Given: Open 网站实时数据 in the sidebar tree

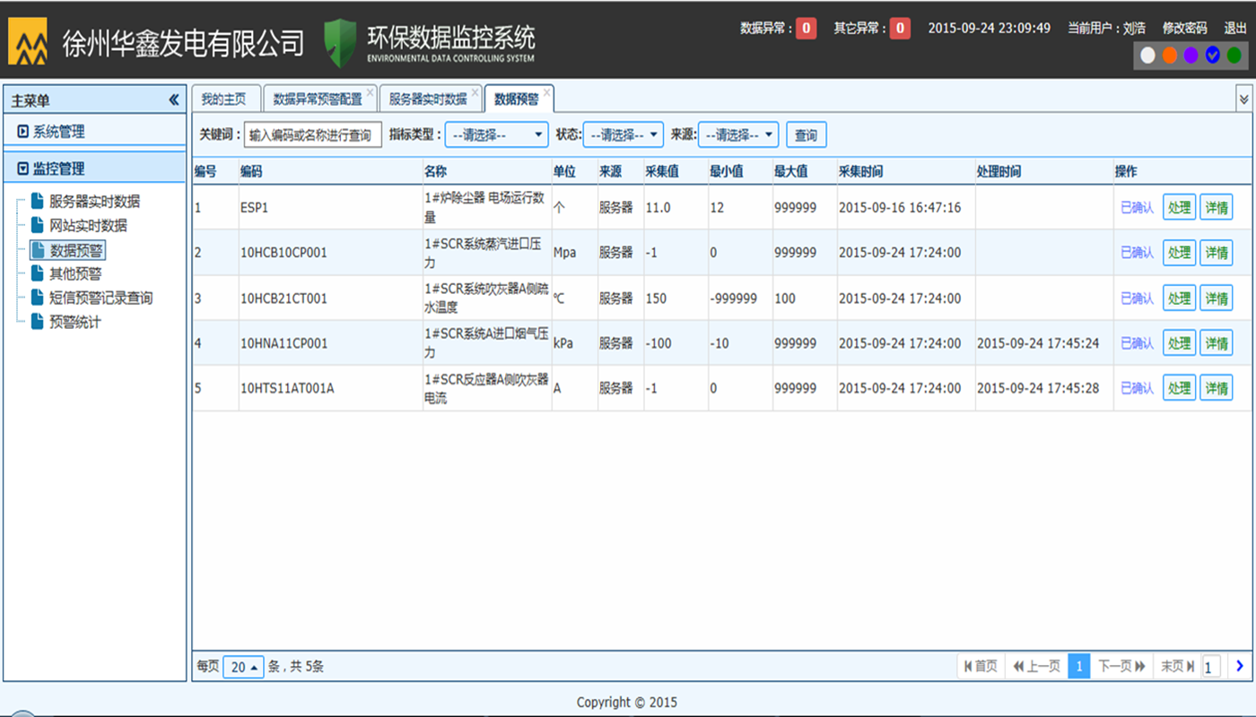Looking at the screenshot, I should point(88,225).
